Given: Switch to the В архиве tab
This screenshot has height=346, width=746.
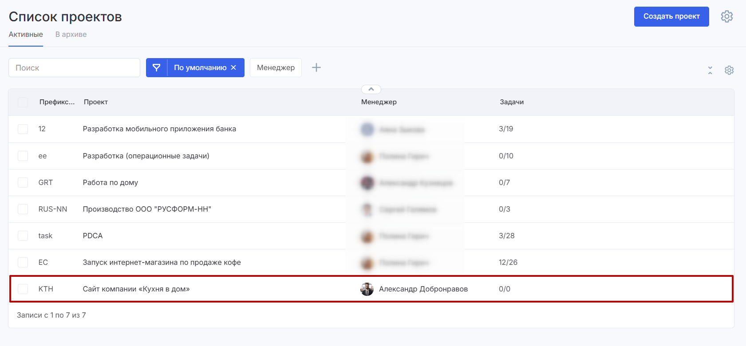Looking at the screenshot, I should (x=71, y=35).
